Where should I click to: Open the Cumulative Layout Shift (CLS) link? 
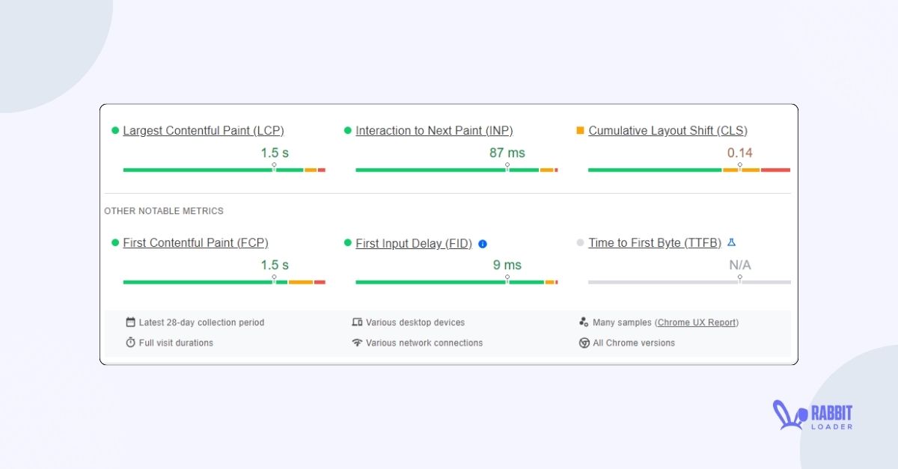[x=668, y=130]
